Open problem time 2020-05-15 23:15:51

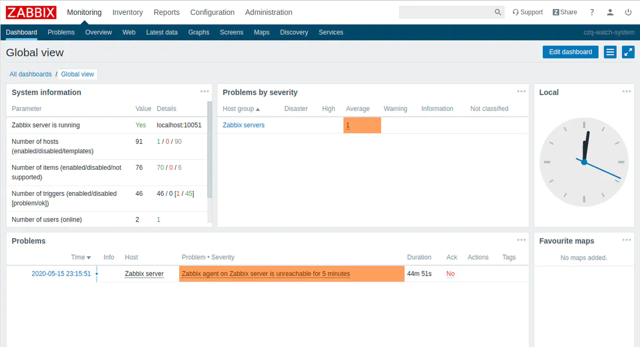click(61, 274)
